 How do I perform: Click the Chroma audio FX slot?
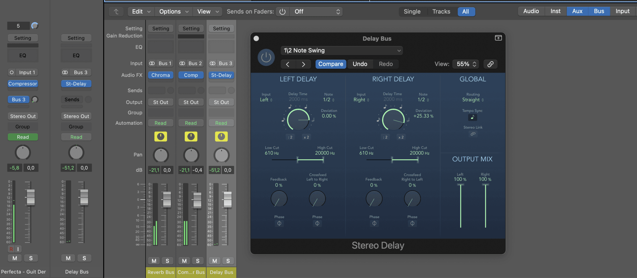pos(160,75)
